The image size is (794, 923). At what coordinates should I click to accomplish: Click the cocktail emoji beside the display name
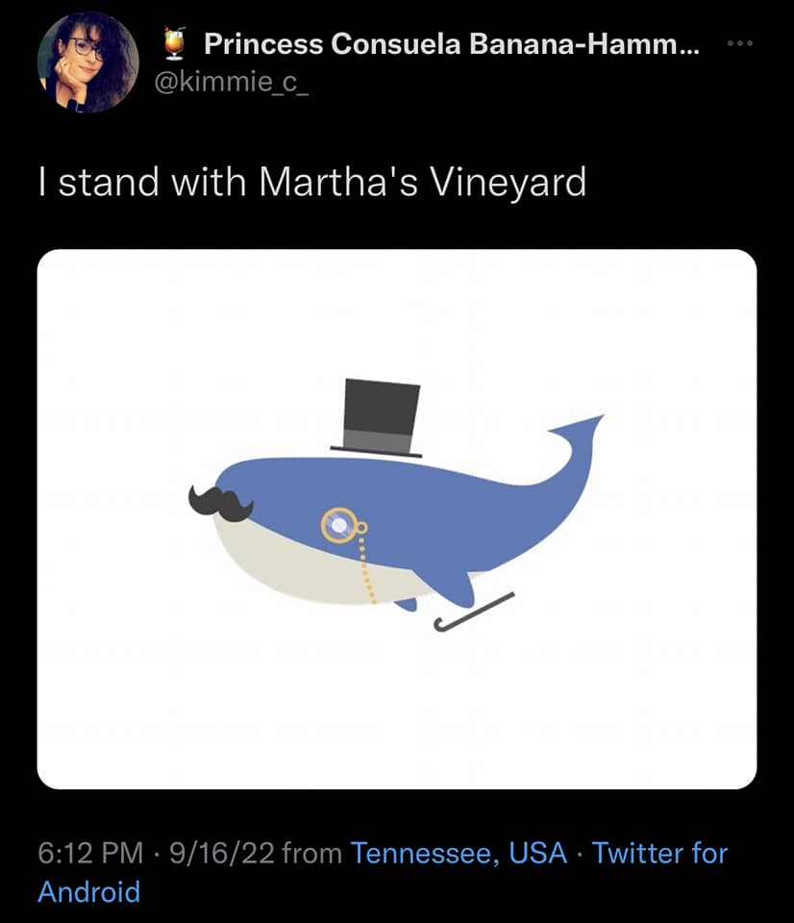(x=178, y=44)
